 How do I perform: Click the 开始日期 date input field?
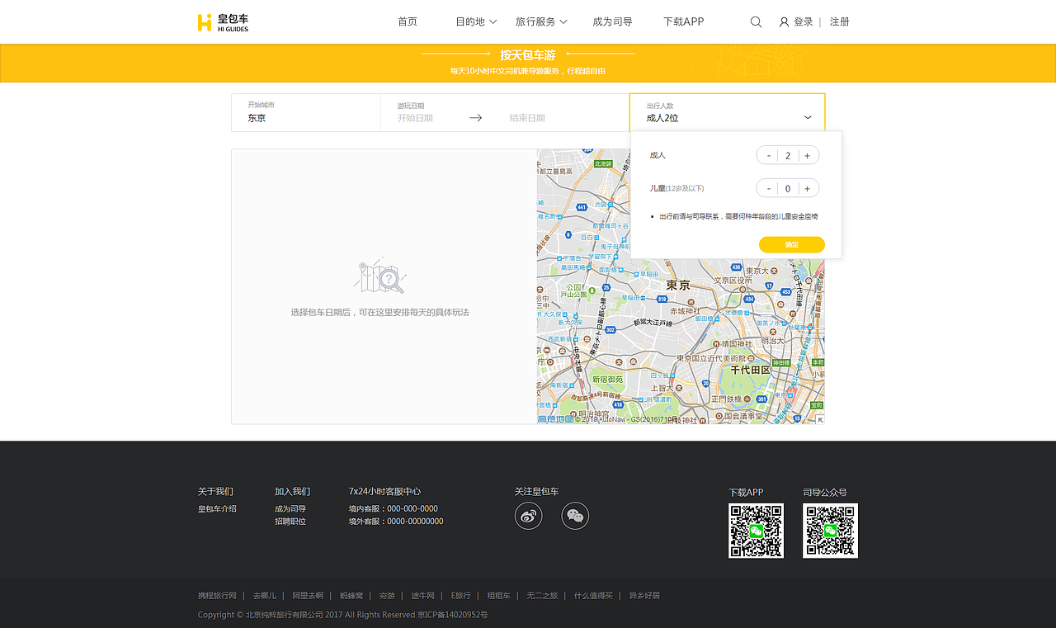point(417,117)
